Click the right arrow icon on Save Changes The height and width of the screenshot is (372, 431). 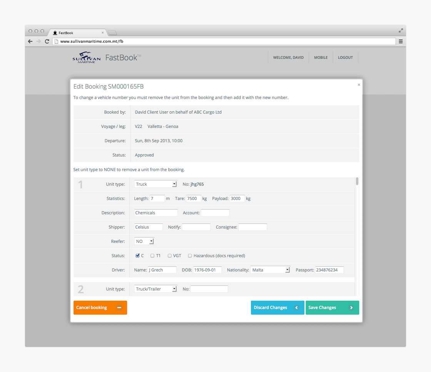coord(351,308)
